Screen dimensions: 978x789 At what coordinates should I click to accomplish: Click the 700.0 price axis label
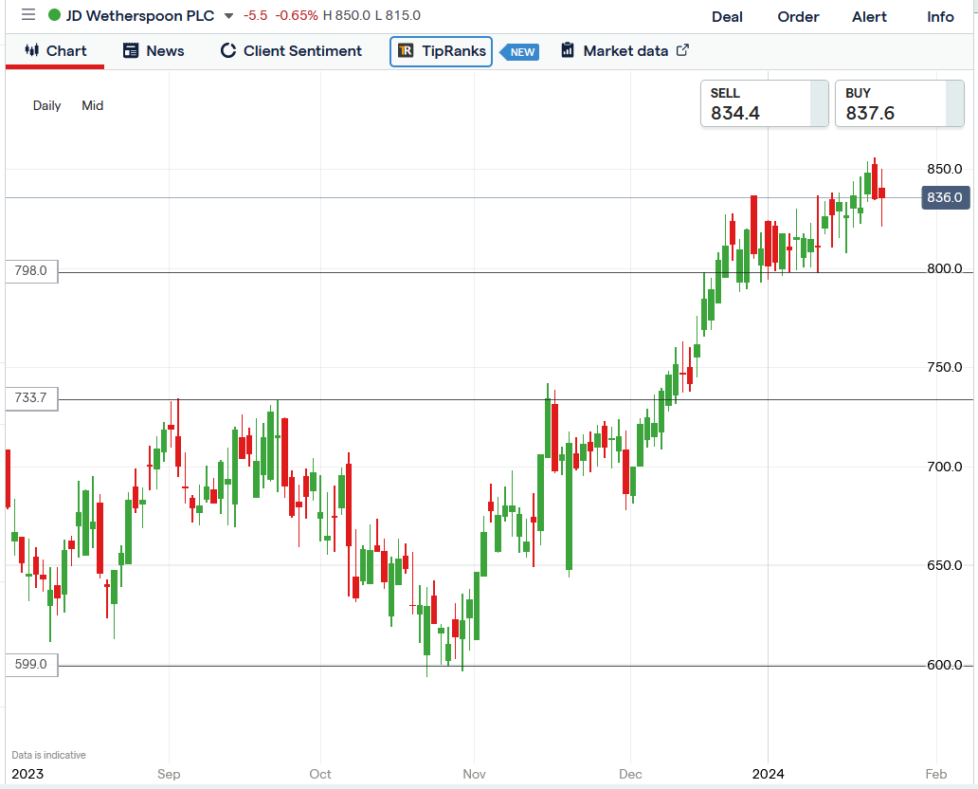tap(944, 467)
